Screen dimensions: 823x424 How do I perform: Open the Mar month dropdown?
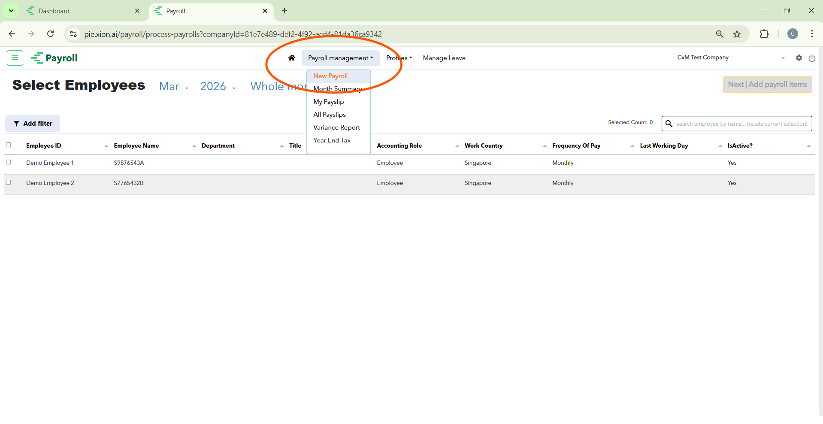click(x=173, y=87)
